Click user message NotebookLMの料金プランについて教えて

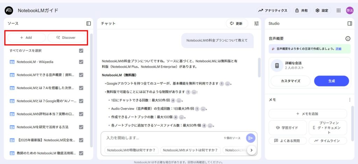[217, 41]
